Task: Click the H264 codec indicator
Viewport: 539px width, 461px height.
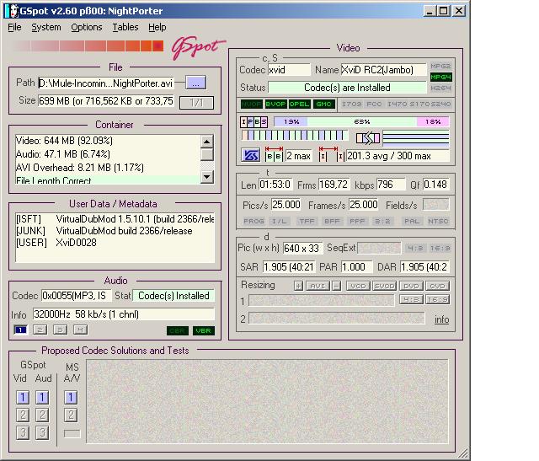Action: point(440,88)
